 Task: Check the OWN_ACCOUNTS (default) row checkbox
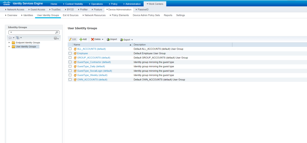point(70,80)
